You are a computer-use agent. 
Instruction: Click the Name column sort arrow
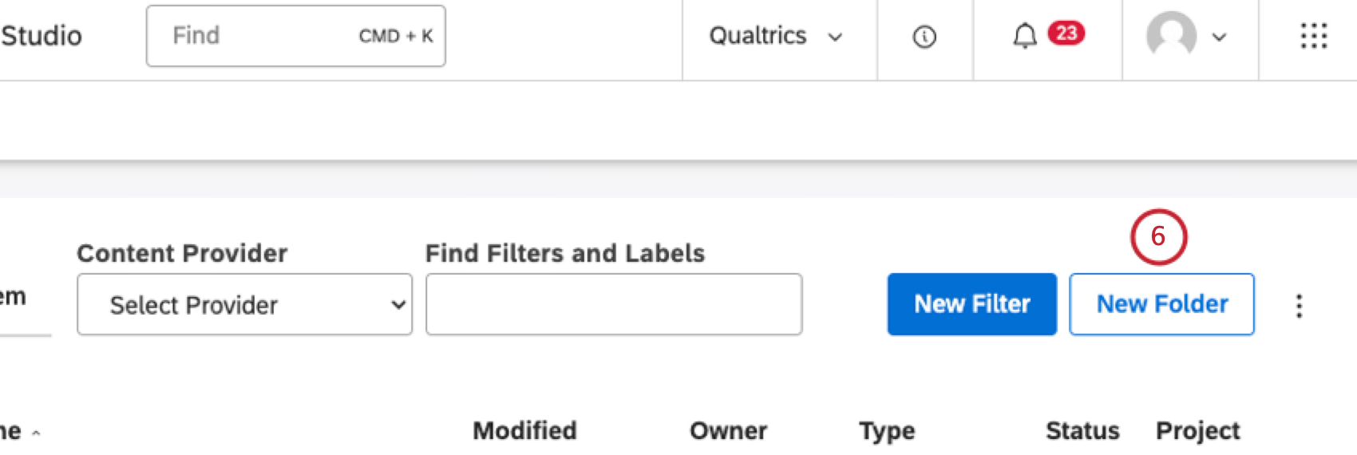[x=36, y=433]
